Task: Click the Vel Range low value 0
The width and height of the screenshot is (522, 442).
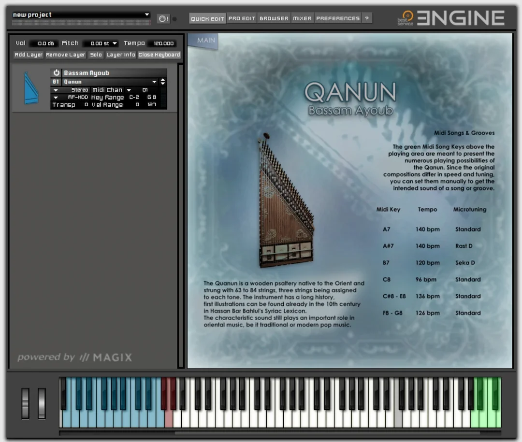Action: click(137, 105)
